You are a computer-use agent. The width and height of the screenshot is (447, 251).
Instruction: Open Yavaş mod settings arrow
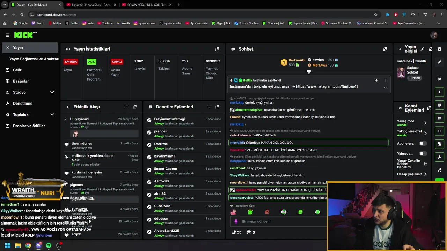[x=425, y=123]
